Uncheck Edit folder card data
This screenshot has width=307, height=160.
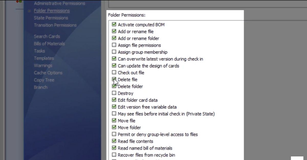(x=114, y=100)
